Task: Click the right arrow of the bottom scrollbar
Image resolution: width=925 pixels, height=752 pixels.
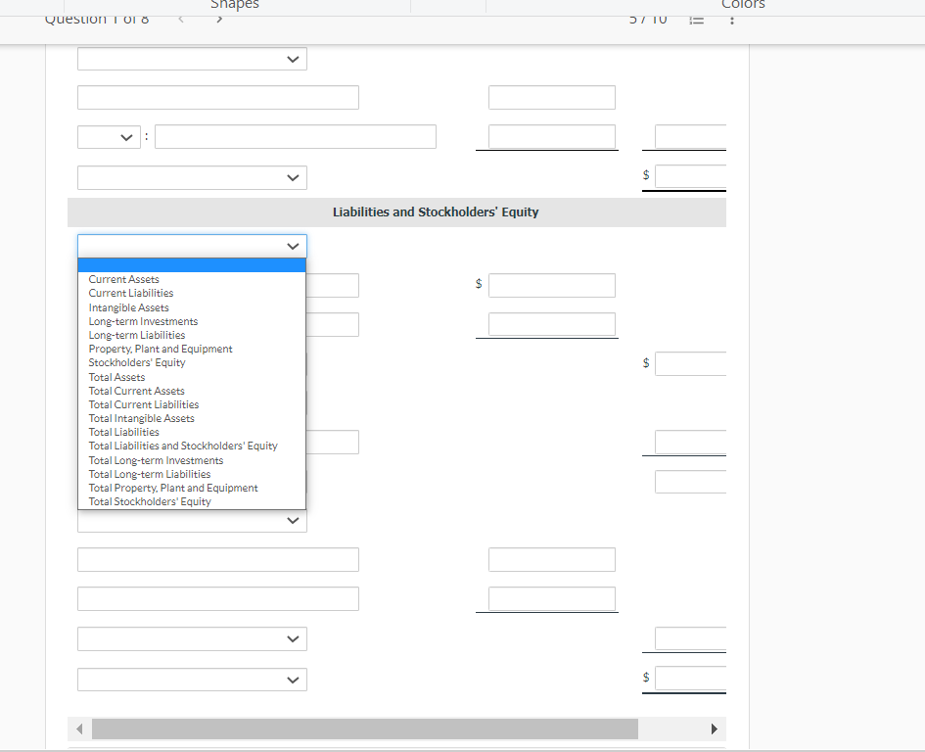Action: point(714,728)
